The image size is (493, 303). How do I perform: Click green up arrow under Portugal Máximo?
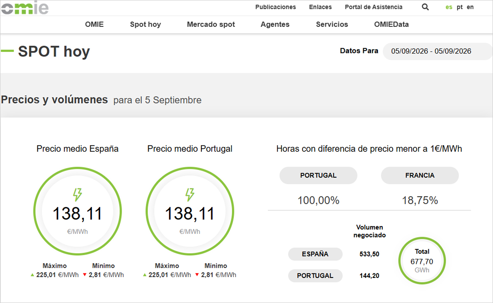(x=145, y=275)
